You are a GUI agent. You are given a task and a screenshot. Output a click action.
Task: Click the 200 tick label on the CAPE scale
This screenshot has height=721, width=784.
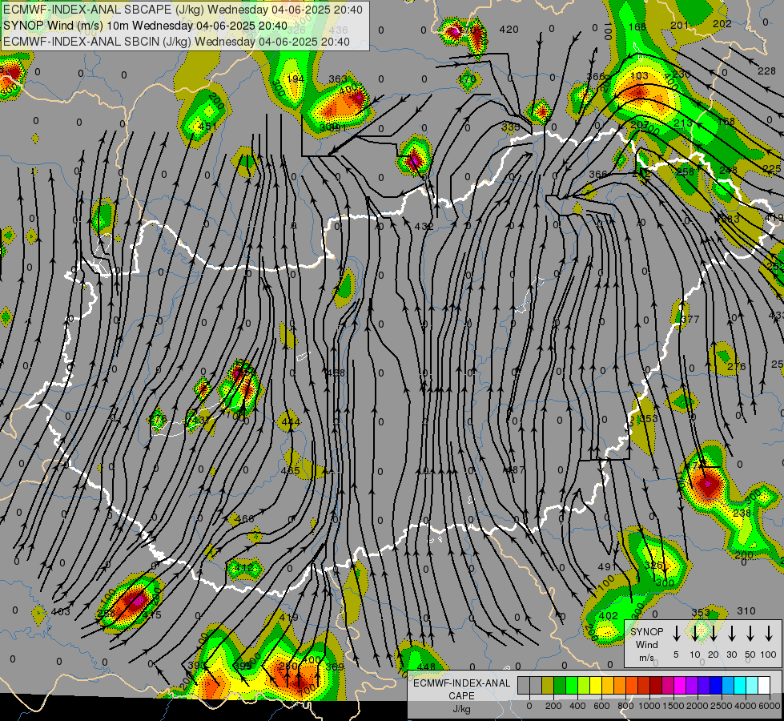pos(553,706)
